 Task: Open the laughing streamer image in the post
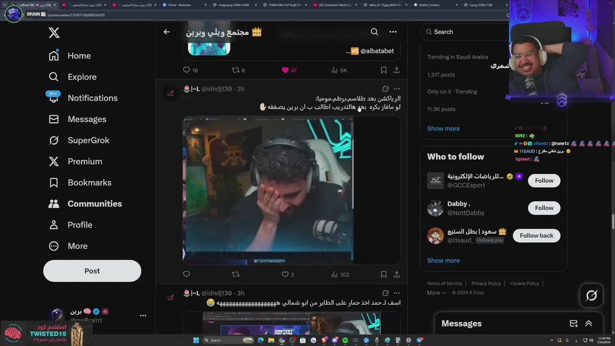tap(268, 190)
